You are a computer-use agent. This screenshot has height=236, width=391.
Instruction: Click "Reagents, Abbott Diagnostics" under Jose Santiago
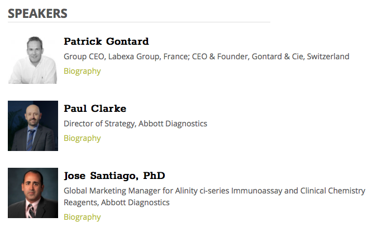tap(117, 202)
